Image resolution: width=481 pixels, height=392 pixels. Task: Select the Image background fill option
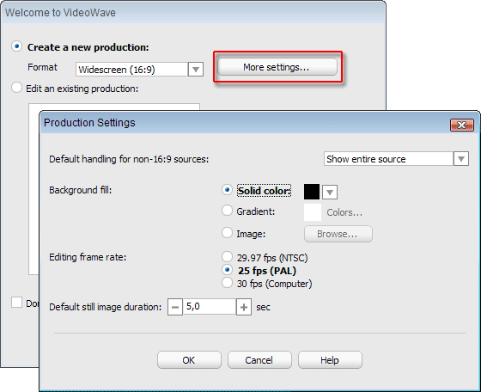point(227,233)
